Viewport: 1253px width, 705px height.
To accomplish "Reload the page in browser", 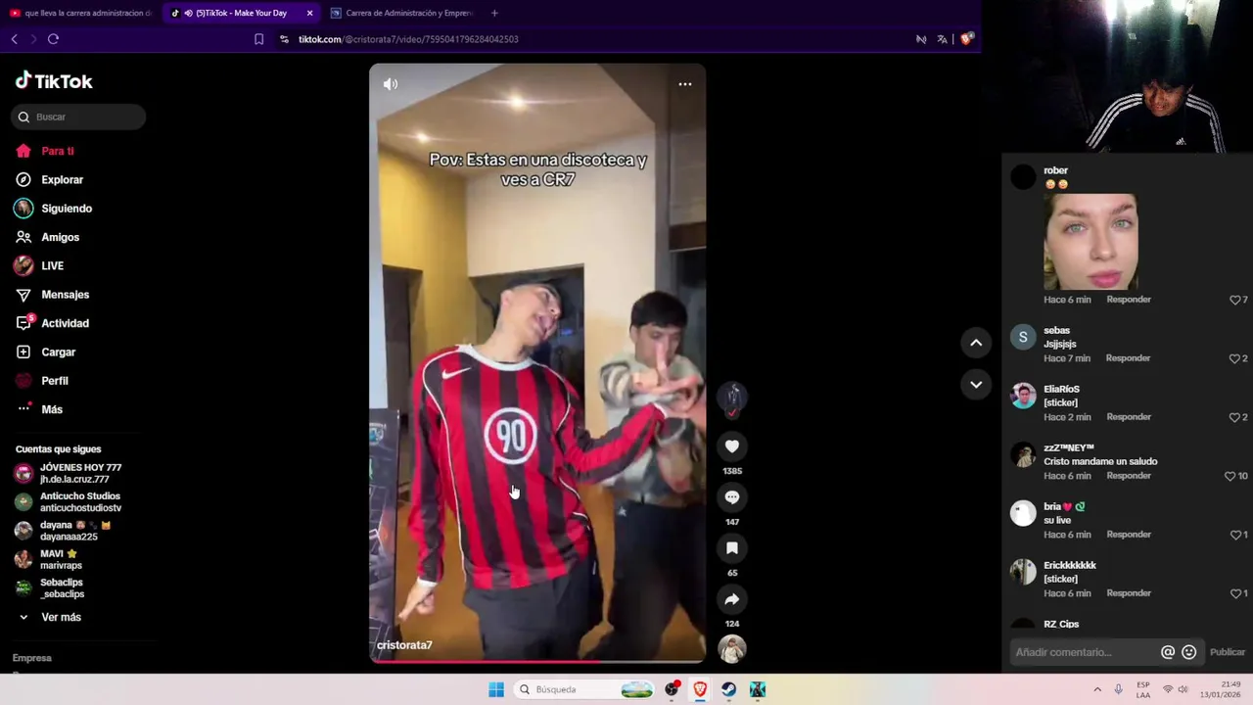I will (53, 39).
